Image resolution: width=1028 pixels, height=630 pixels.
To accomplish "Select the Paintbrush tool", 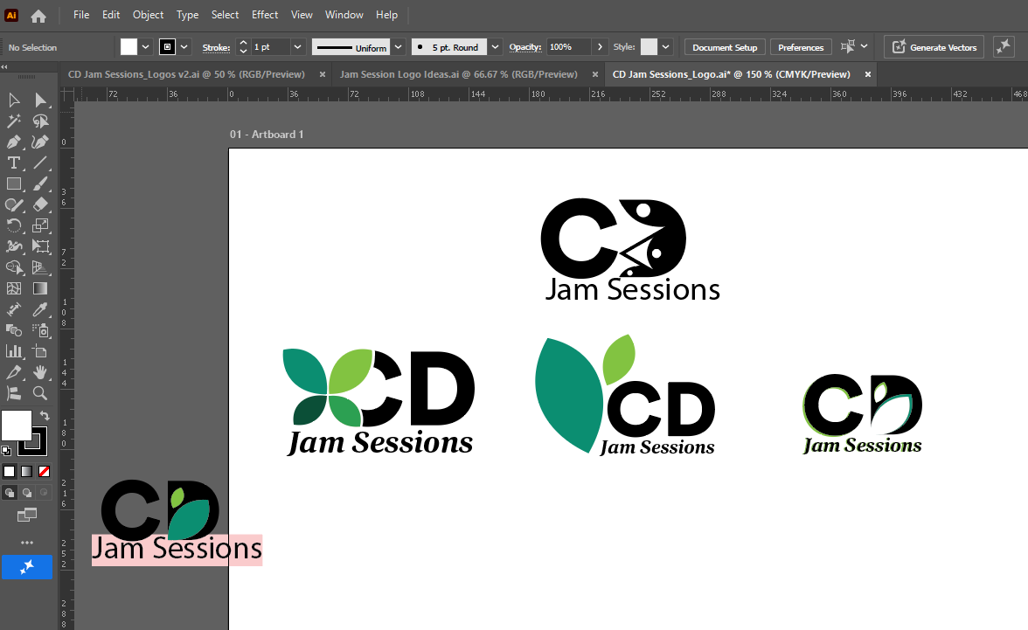I will pyautogui.click(x=40, y=184).
